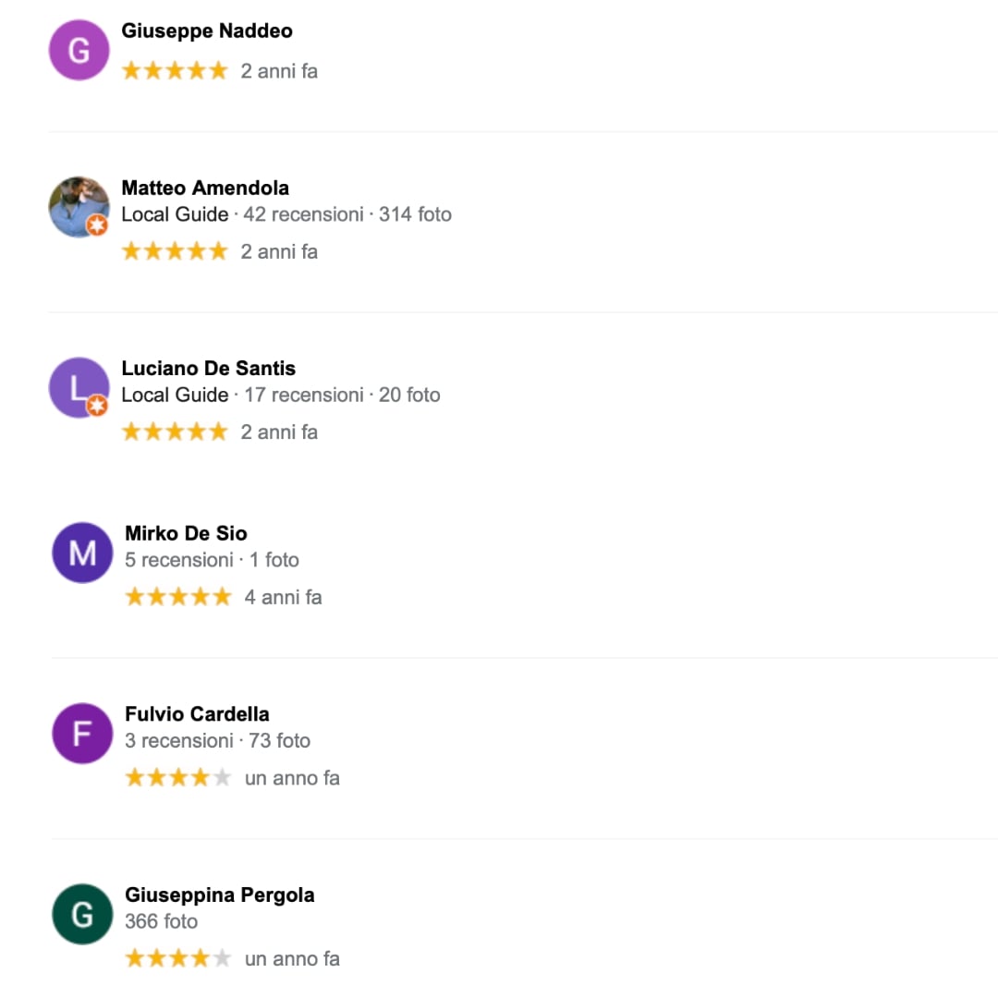The image size is (998, 998).
Task: Click the Giuseppina Pergola name
Action: point(220,895)
